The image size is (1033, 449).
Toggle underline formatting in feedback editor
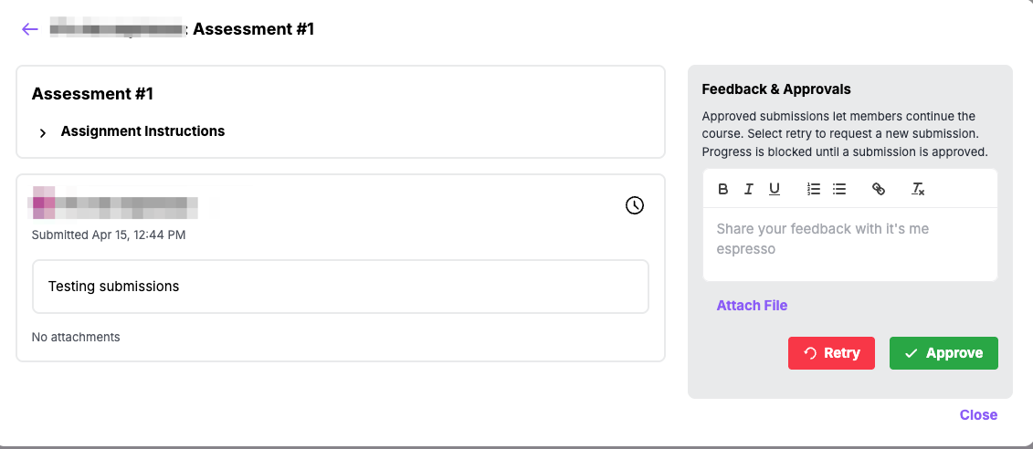[x=775, y=189]
